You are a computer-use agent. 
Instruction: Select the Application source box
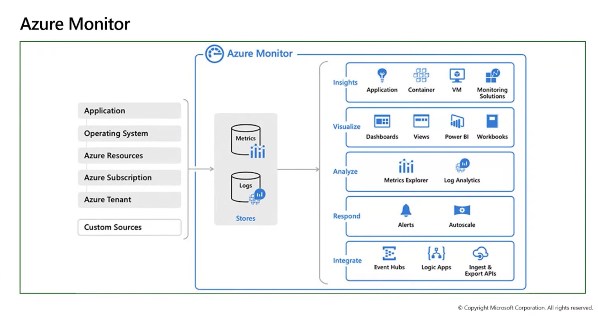(129, 111)
